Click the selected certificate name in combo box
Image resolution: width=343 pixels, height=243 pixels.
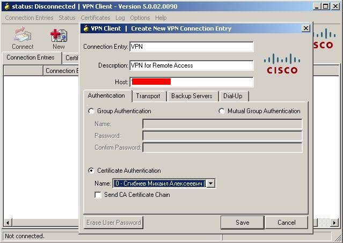[x=159, y=183]
